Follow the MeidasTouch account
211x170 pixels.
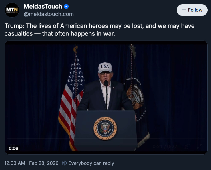click(192, 10)
